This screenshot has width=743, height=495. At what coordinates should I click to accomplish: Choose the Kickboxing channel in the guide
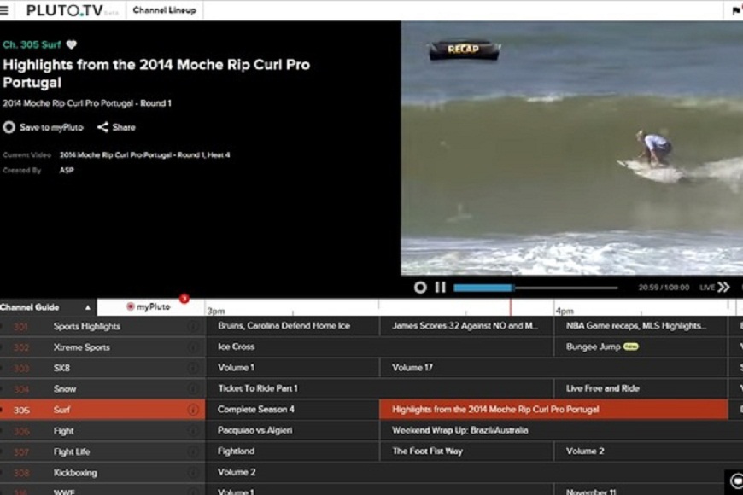[x=75, y=473]
